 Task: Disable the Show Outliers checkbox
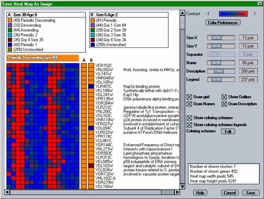click(x=224, y=97)
